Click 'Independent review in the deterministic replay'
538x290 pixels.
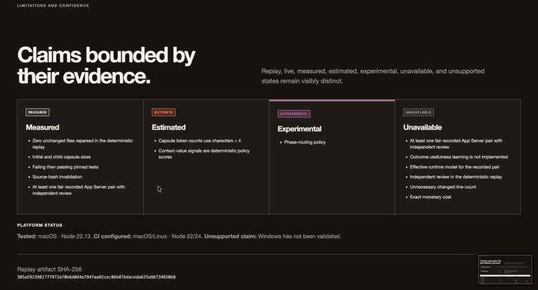(x=456, y=177)
